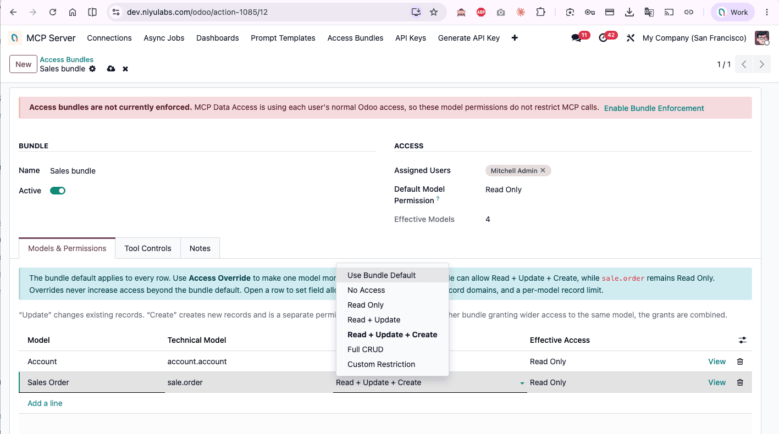The image size is (779, 434).
Task: Click the Sales Order model cell
Action: click(x=92, y=382)
